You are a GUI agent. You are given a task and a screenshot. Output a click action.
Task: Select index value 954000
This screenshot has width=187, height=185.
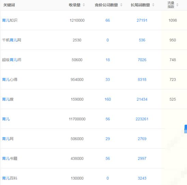[77, 79]
